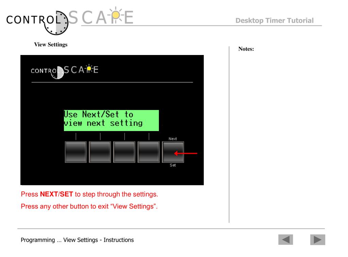Click the "Set" label below button
This screenshot has height=257, width=348.
pyautogui.click(x=173, y=165)
